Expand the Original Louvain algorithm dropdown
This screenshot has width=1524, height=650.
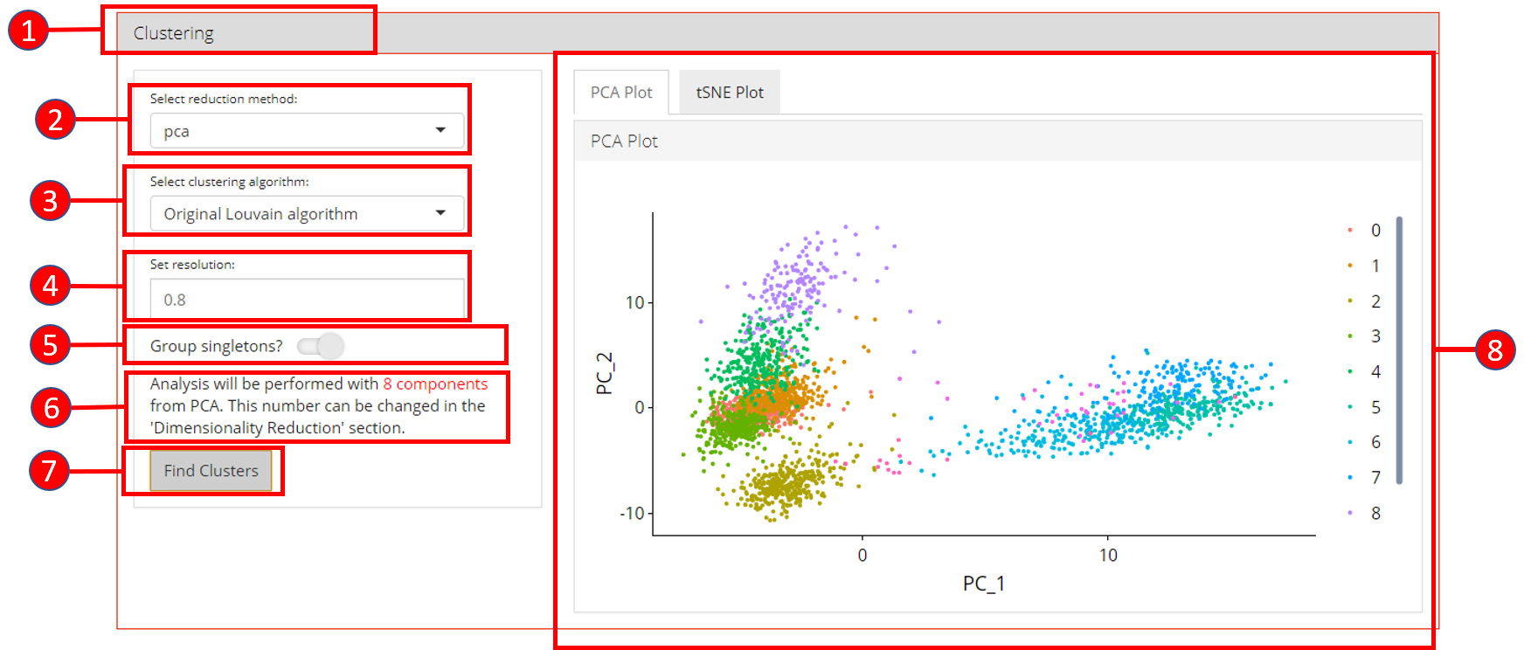306,214
